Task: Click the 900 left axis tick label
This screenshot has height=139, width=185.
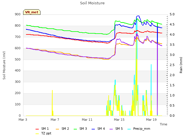Action: pyautogui.click(x=18, y=14)
